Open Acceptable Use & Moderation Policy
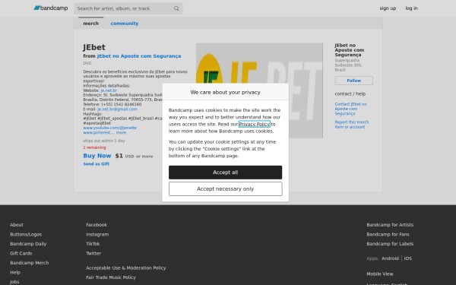 pyautogui.click(x=126, y=268)
